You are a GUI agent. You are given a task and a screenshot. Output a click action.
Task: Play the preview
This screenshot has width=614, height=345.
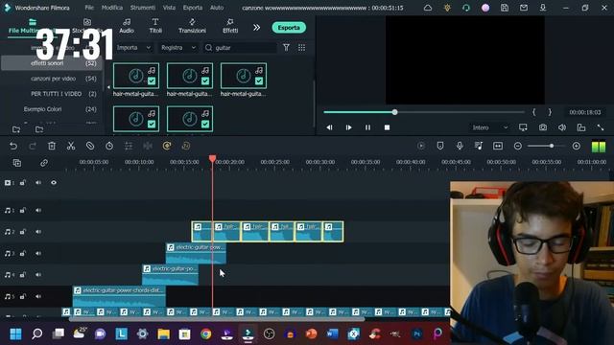348,127
